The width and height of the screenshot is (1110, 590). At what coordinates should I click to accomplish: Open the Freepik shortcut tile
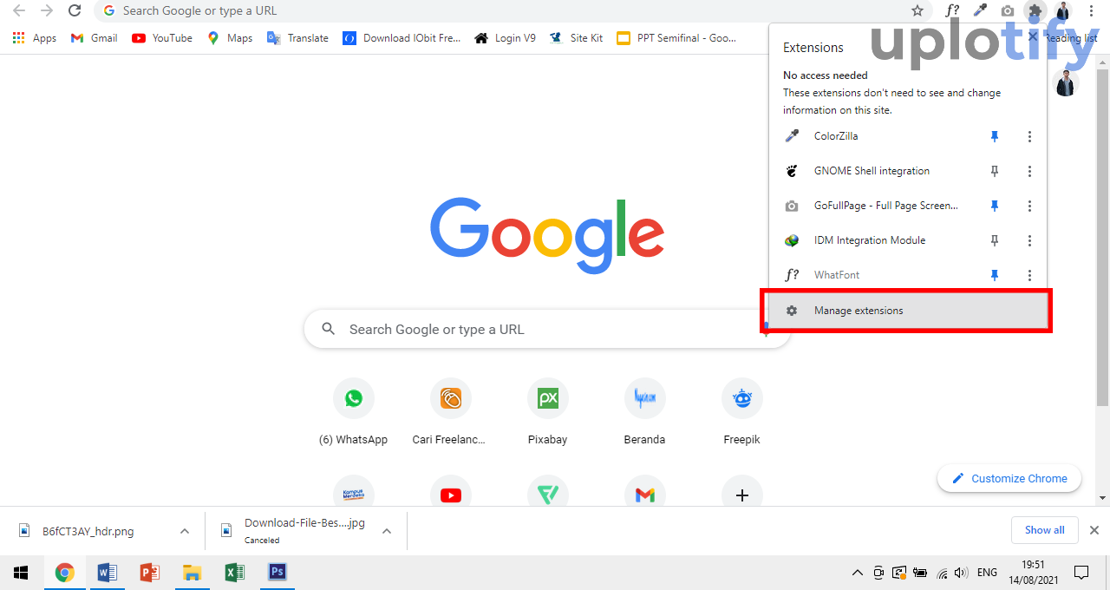742,412
